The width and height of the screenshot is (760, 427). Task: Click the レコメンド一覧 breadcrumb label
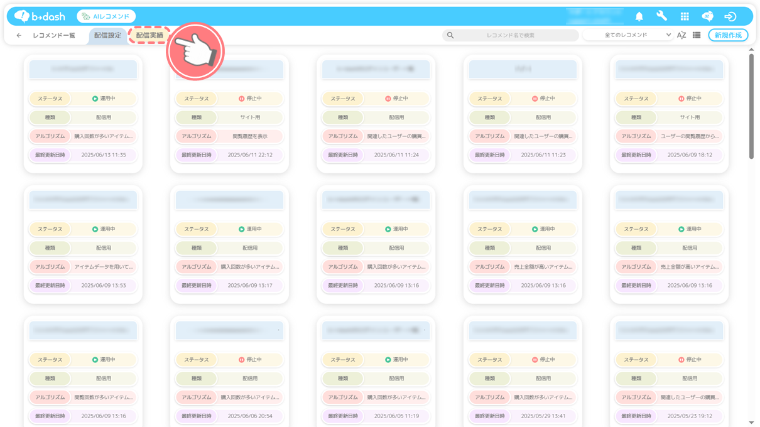point(54,36)
